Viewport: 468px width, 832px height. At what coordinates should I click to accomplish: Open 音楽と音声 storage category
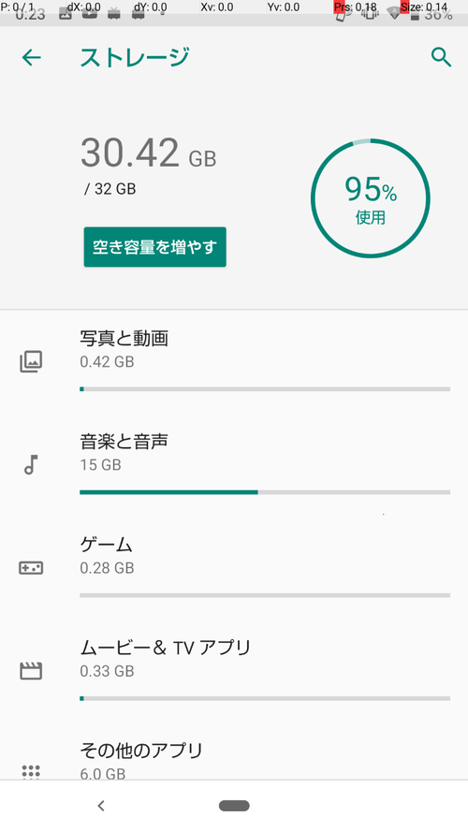(234, 465)
